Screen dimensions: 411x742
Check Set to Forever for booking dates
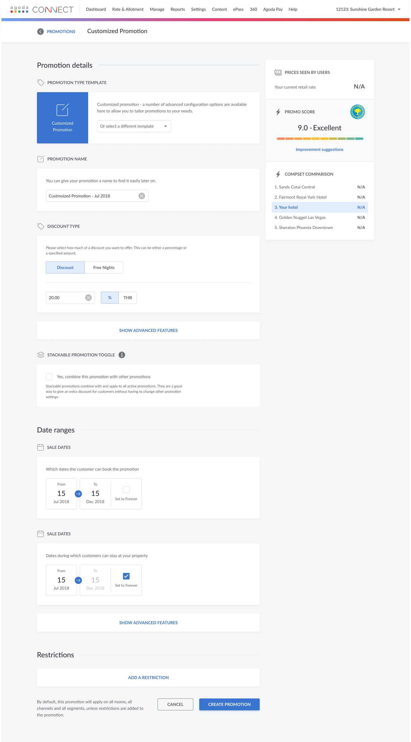(126, 490)
